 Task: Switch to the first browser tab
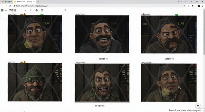[7, 2]
